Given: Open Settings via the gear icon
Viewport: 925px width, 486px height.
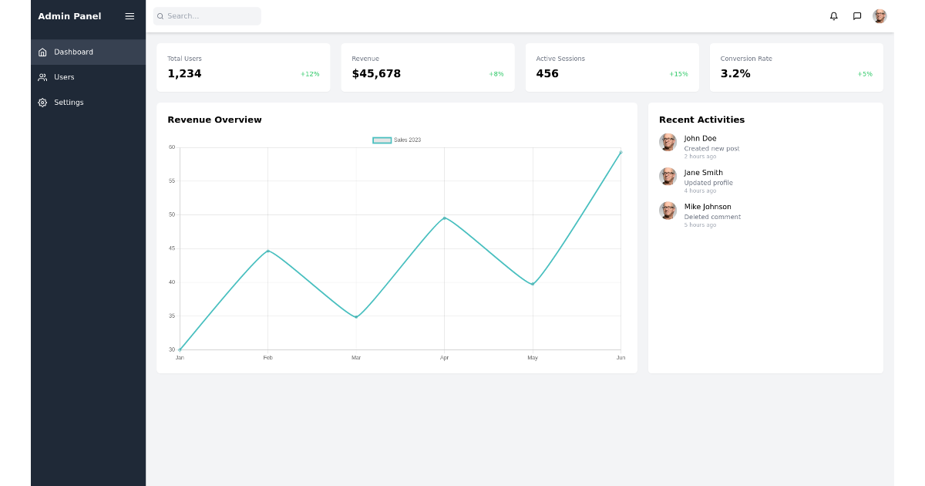Looking at the screenshot, I should pyautogui.click(x=42, y=102).
